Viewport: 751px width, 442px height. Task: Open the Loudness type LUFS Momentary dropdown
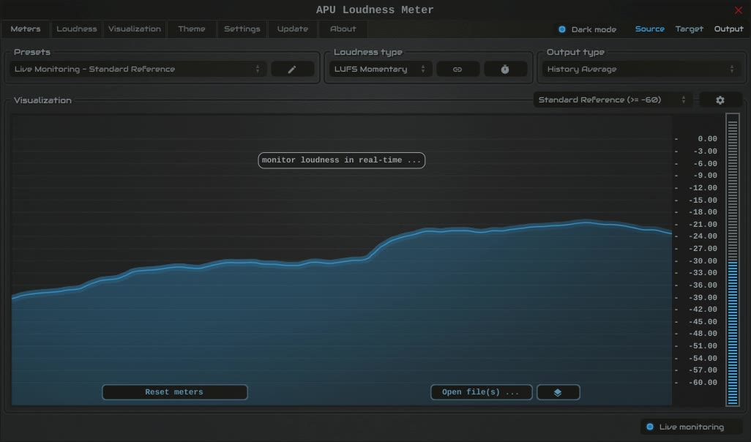tap(380, 69)
